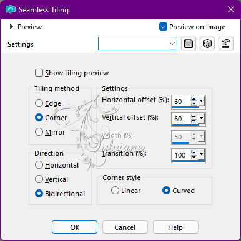The image size is (241, 241).
Task: Choose Horizontal direction option
Action: click(39, 165)
